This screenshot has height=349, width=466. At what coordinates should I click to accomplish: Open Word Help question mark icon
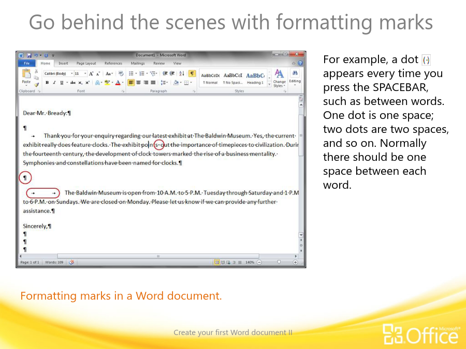tap(300, 63)
